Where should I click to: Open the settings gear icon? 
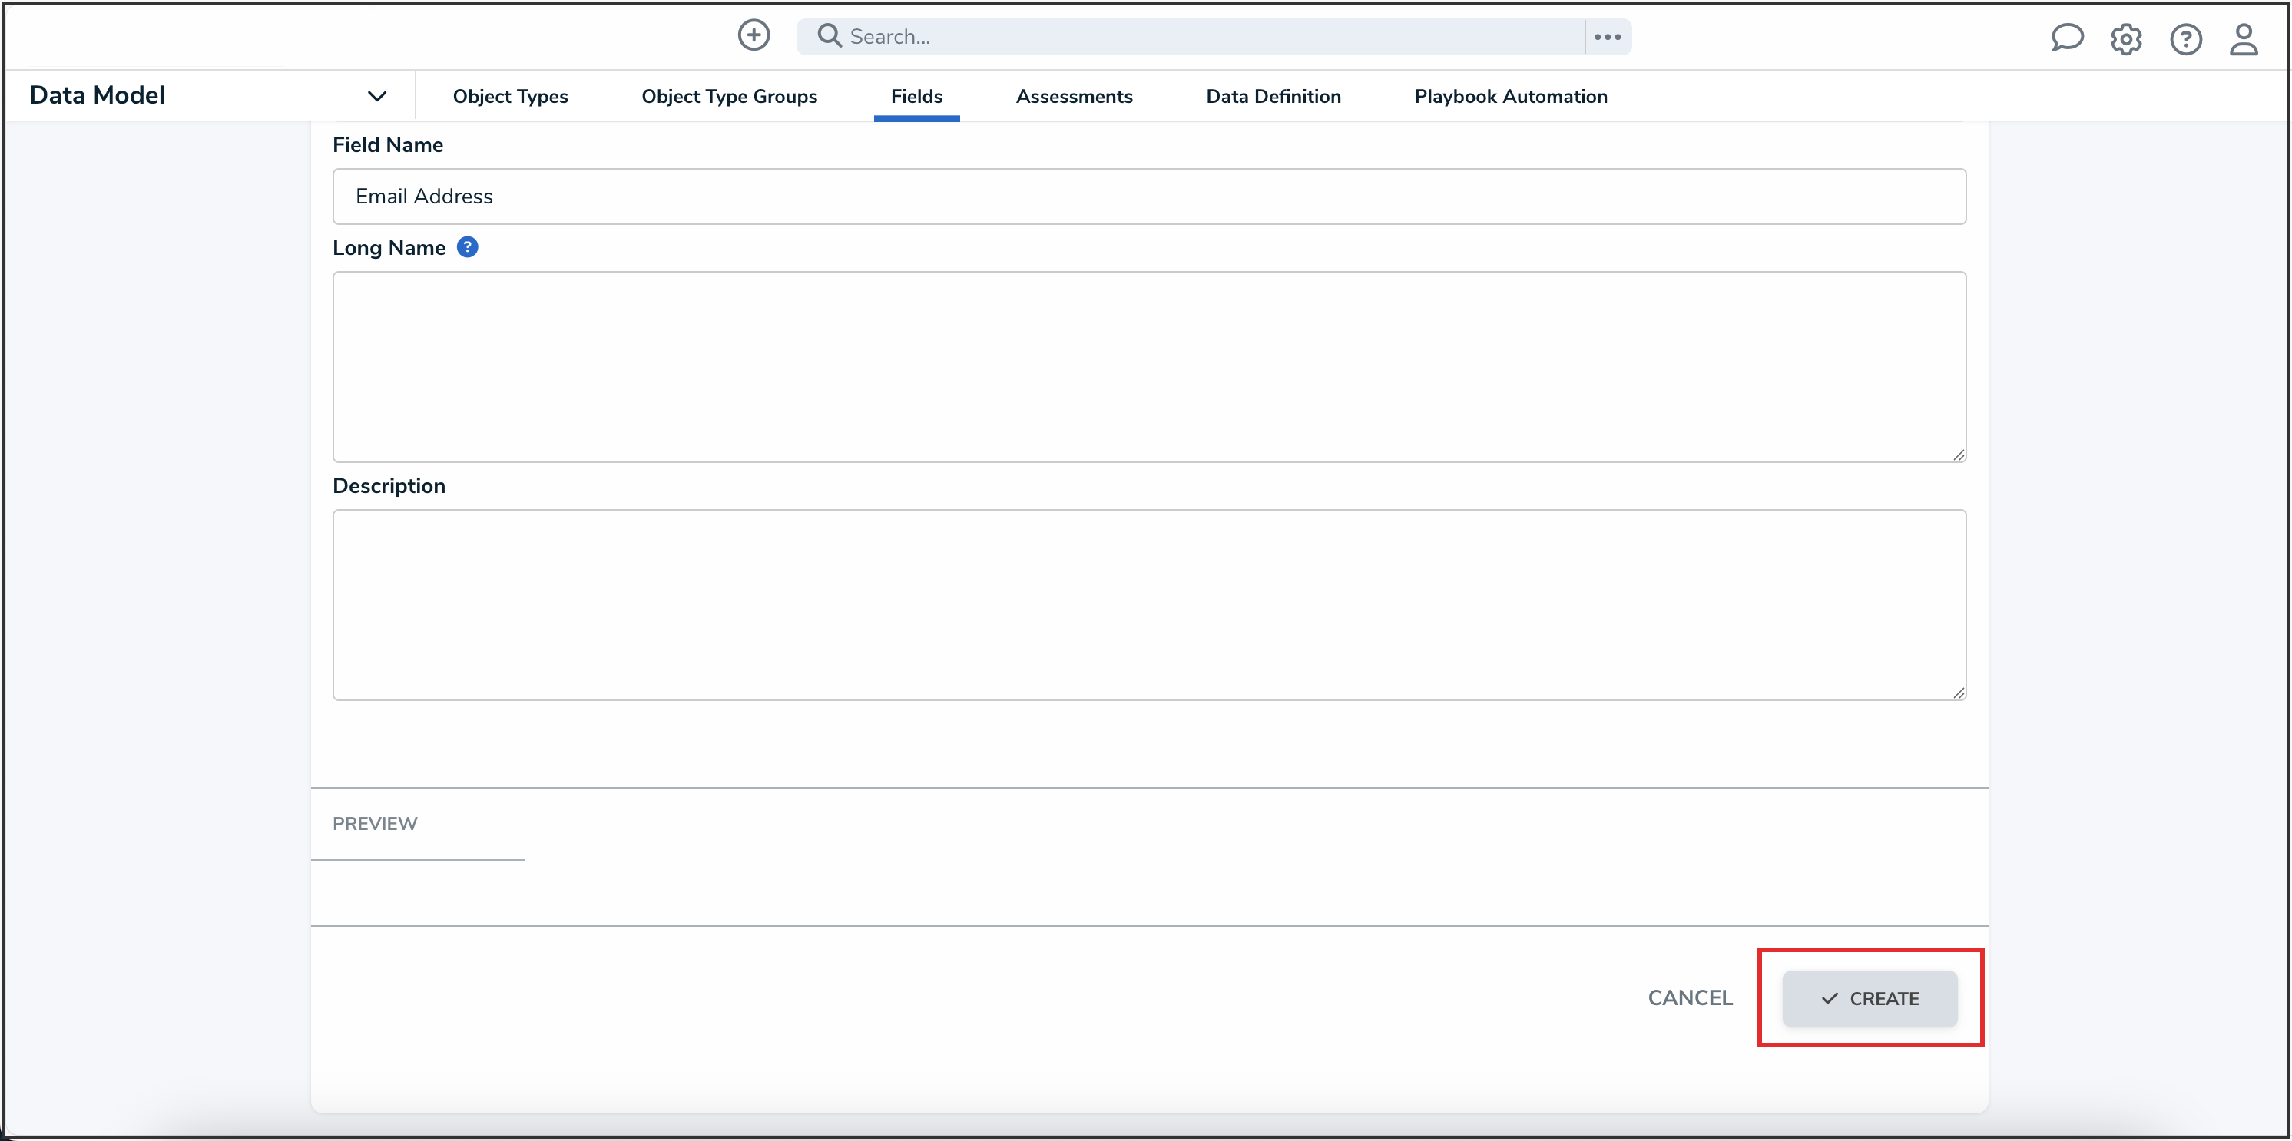coord(2125,39)
